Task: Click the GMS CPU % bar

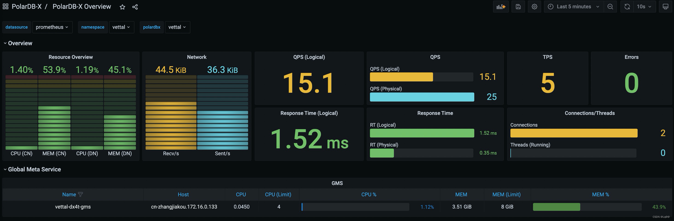Action: 355,207
